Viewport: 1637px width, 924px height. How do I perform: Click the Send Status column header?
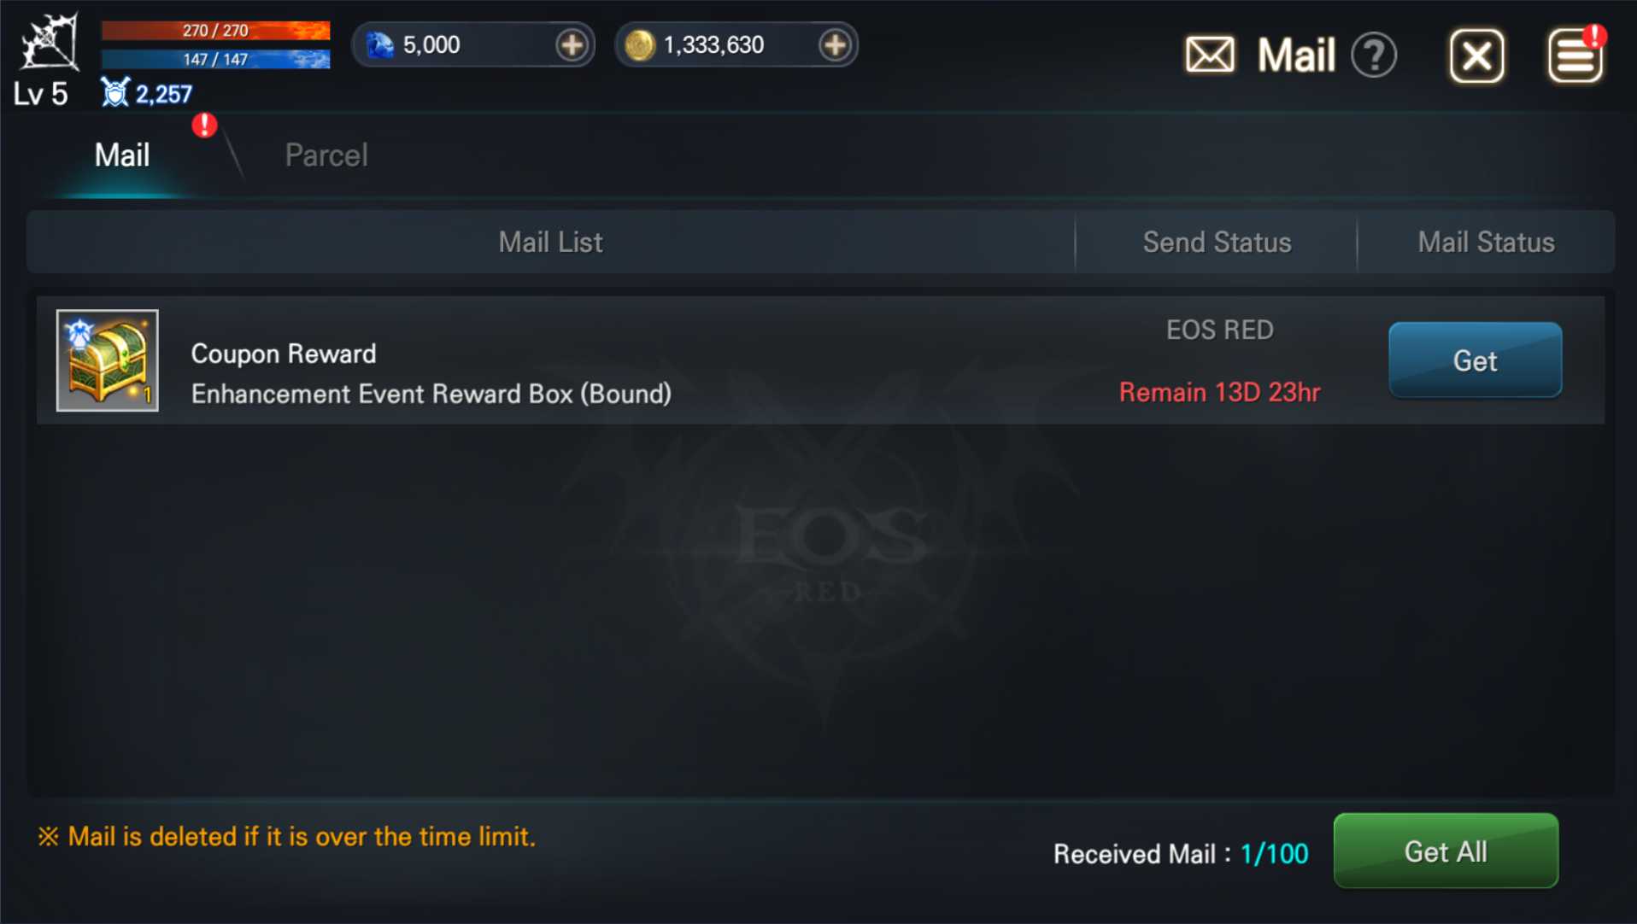1217,243
